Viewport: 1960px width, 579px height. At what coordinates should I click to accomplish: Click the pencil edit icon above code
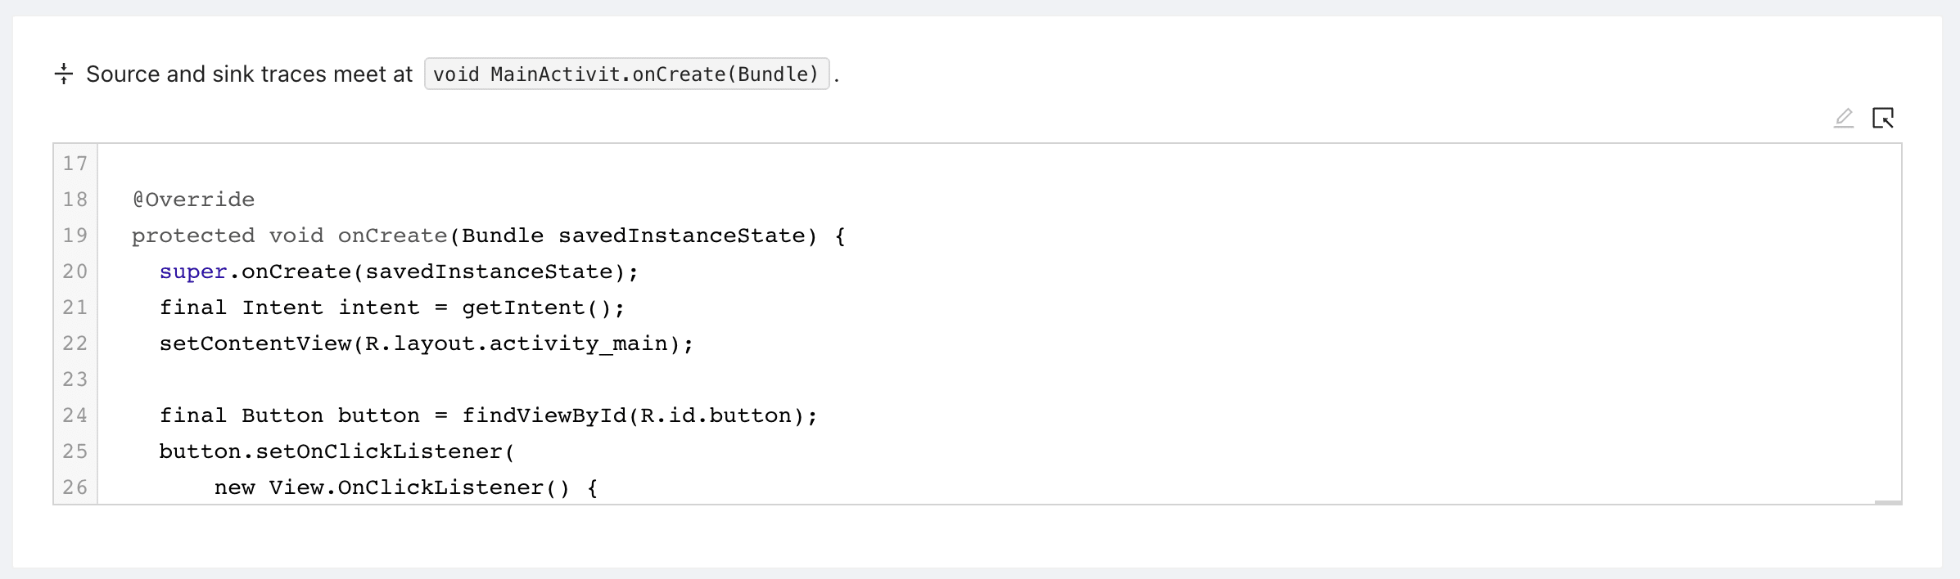tap(1843, 119)
